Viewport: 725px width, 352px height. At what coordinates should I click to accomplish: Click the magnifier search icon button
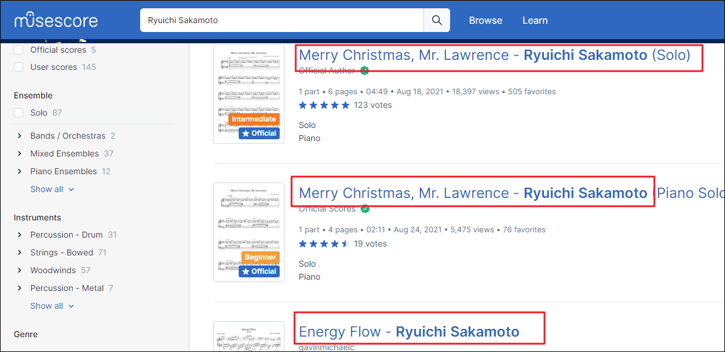(437, 20)
